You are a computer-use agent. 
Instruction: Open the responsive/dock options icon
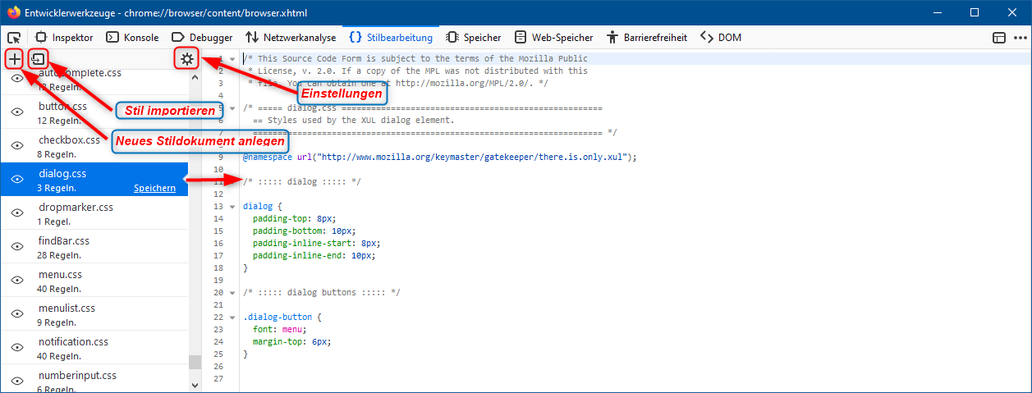tap(999, 37)
